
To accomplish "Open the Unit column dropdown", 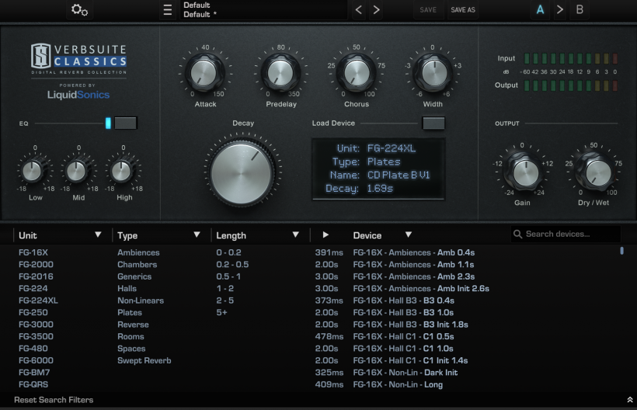I will pyautogui.click(x=98, y=235).
